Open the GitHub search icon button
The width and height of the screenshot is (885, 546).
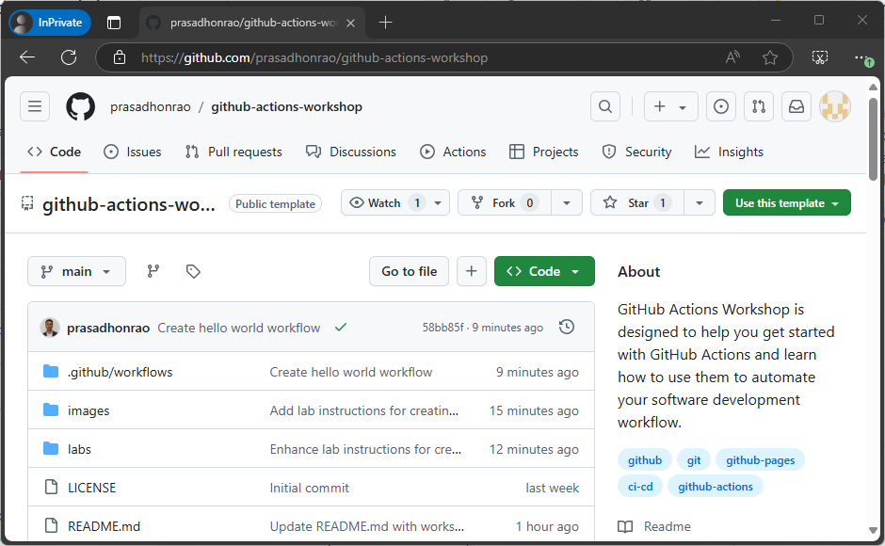pyautogui.click(x=605, y=106)
